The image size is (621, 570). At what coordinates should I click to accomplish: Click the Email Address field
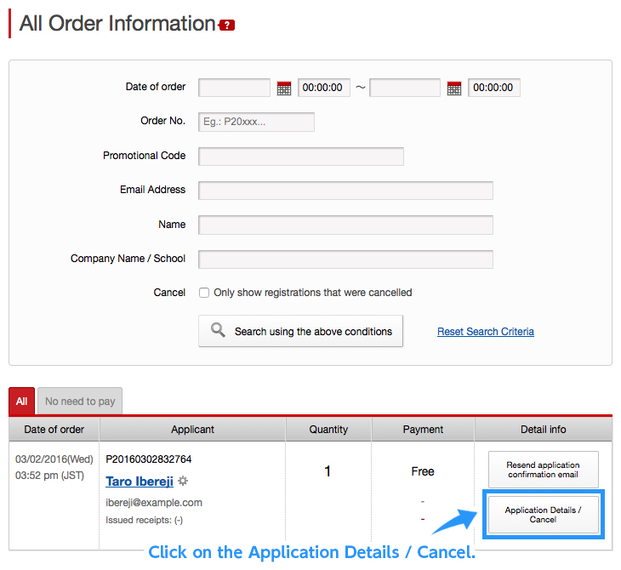(x=345, y=191)
